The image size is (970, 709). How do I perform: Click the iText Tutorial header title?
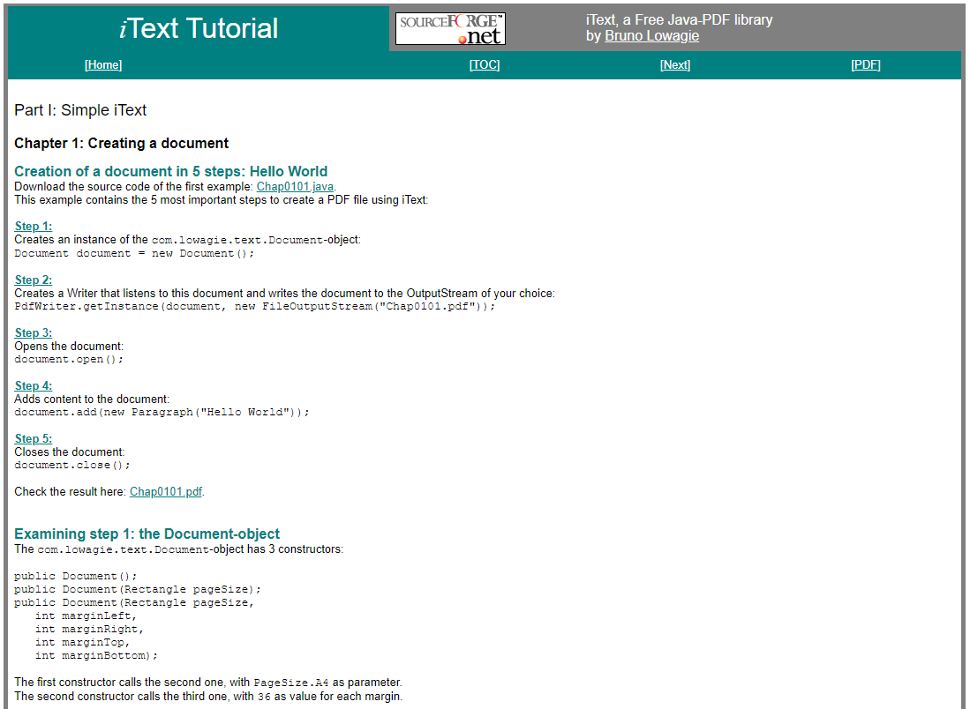[199, 28]
